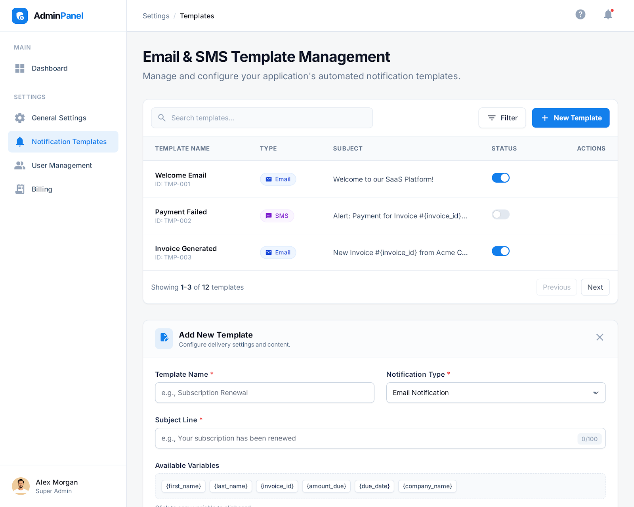This screenshot has height=507, width=634.
Task: Click the User Management people icon
Action: [x=20, y=166]
